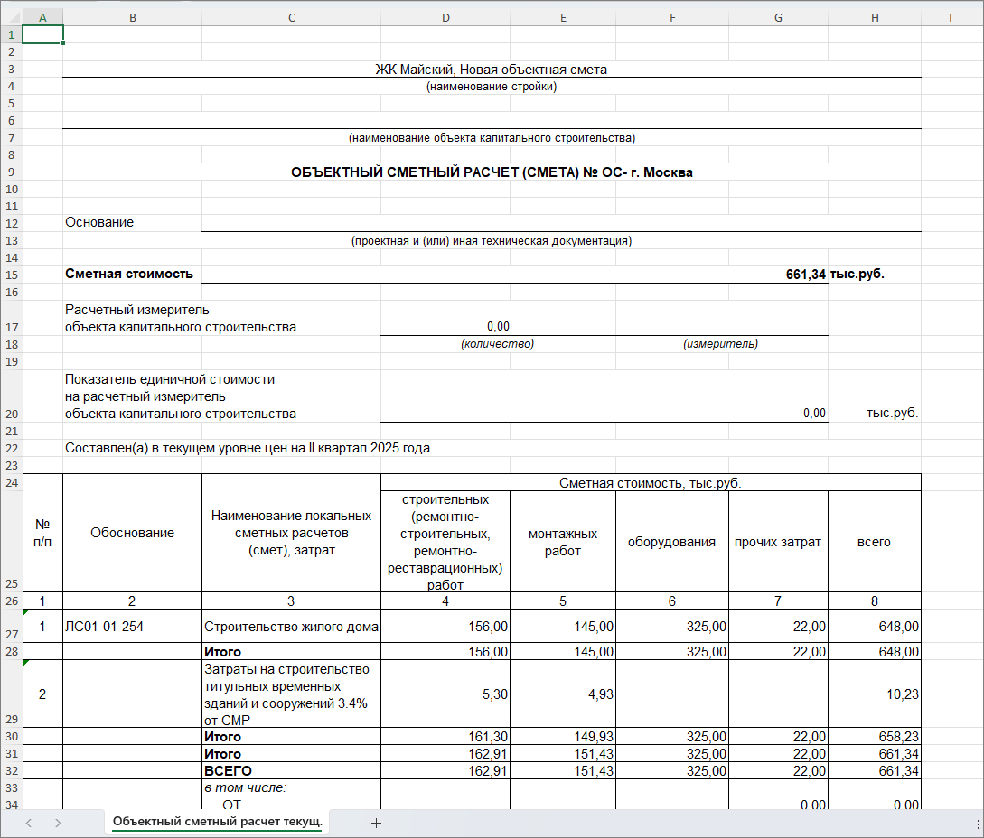Select column D header
This screenshot has height=838, width=984.
445,17
